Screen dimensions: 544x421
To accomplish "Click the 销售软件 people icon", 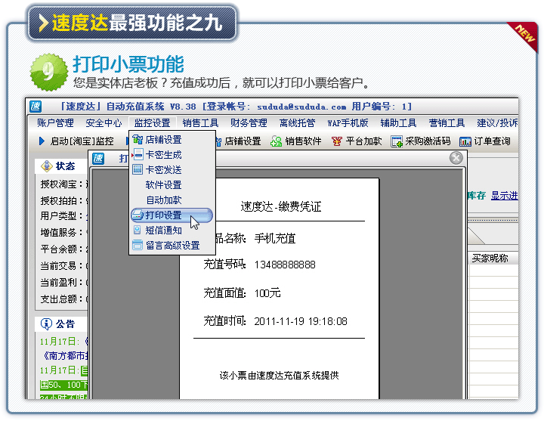I will 277,141.
